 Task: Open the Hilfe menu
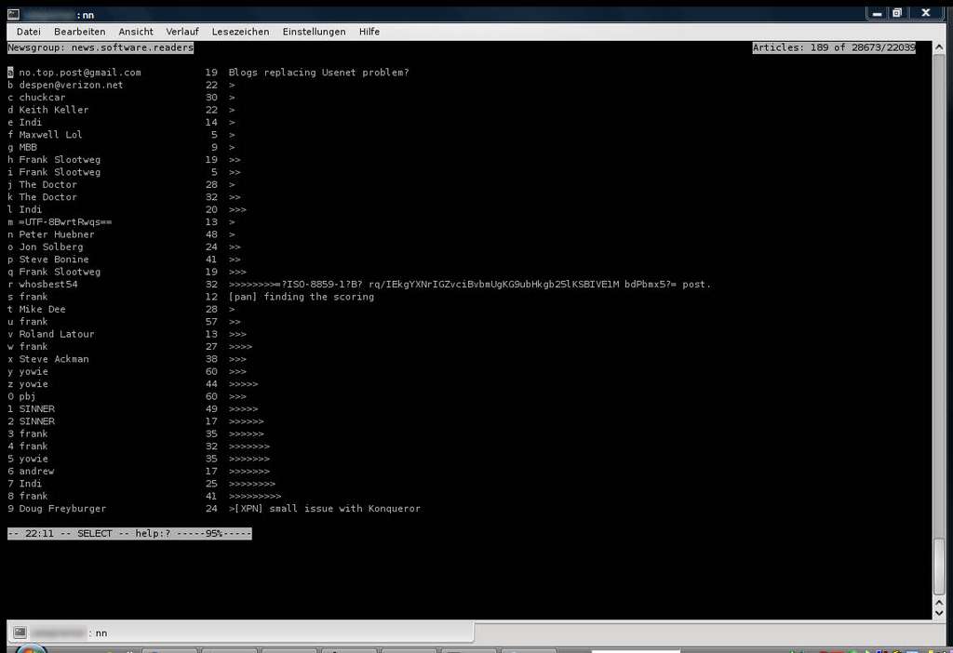[x=369, y=32]
